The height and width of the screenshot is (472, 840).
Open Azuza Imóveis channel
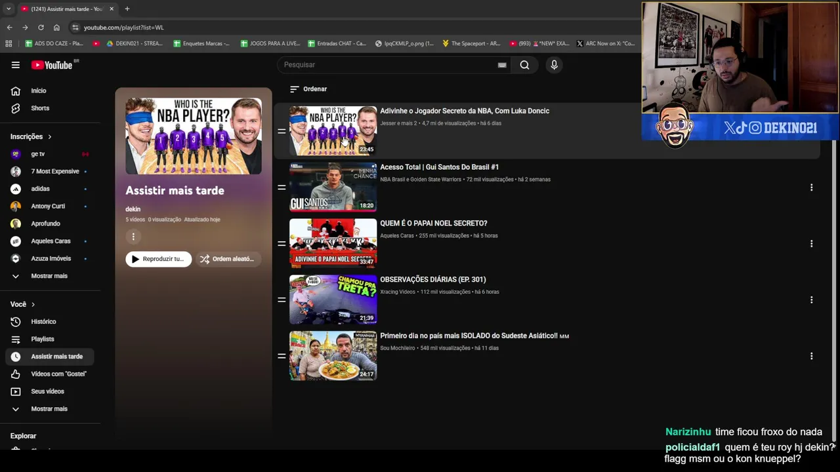pos(51,258)
